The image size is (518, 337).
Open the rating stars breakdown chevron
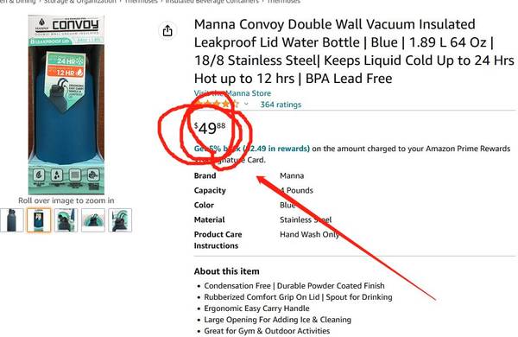click(x=246, y=105)
